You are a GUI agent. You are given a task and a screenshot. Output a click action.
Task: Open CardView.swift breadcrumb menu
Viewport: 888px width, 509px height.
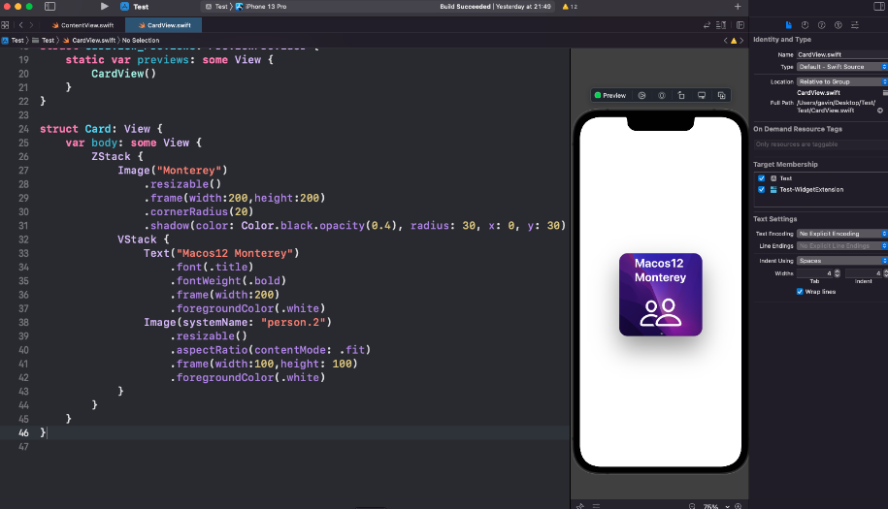pos(89,40)
